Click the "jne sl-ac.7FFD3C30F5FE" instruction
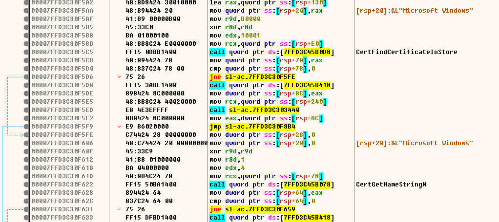The width and height of the screenshot is (499, 222). click(252, 77)
